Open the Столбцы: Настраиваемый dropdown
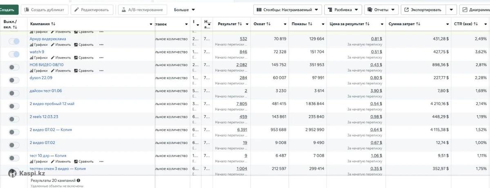Screen dimensions: 490x188 point(287,10)
